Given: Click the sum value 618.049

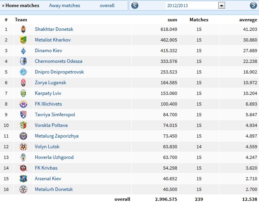Looking at the screenshot, I should point(169,29).
